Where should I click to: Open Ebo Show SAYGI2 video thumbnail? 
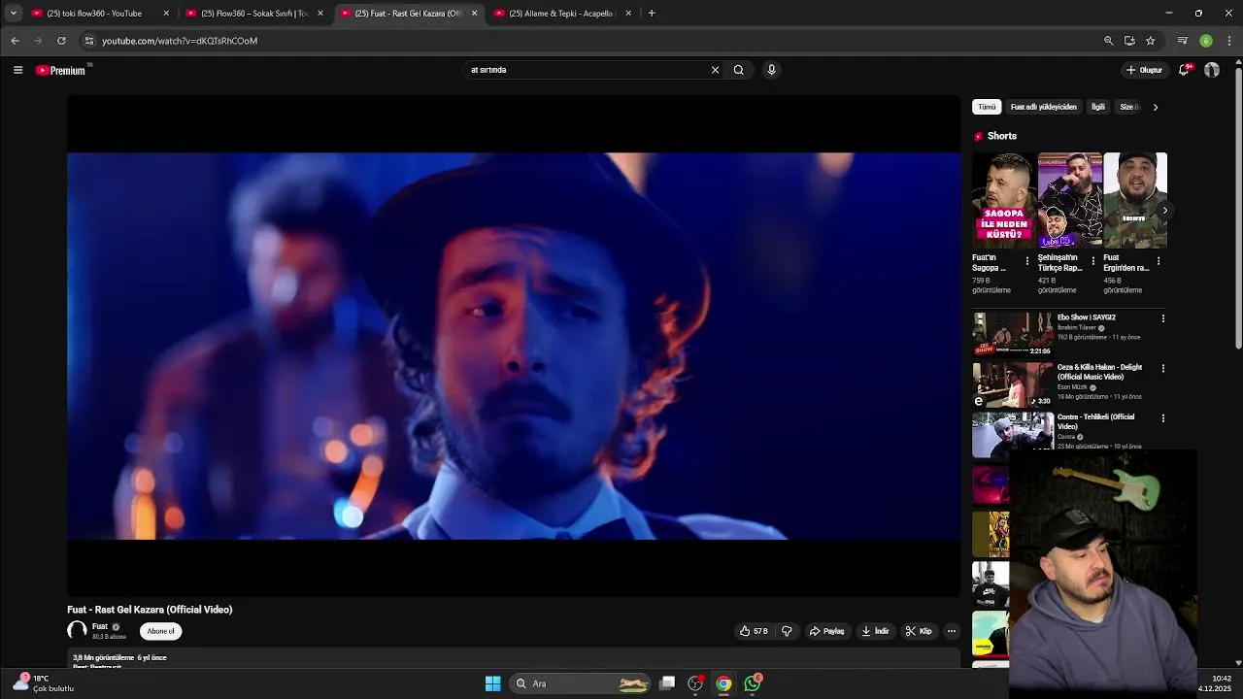coord(1013,334)
